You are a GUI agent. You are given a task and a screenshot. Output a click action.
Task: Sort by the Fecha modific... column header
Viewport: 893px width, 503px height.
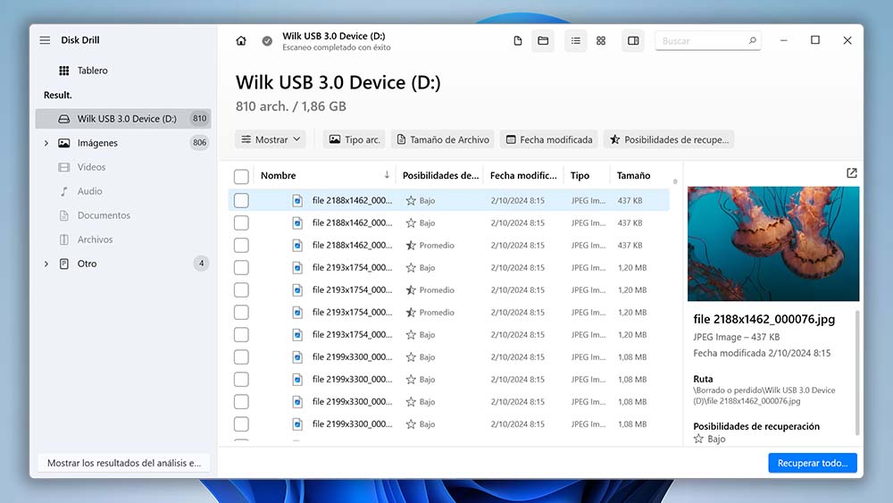523,175
